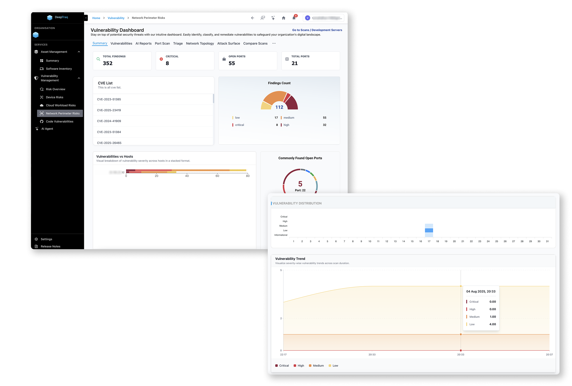Open the user chat icon in the top bar
This screenshot has width=572, height=386.
(263, 18)
